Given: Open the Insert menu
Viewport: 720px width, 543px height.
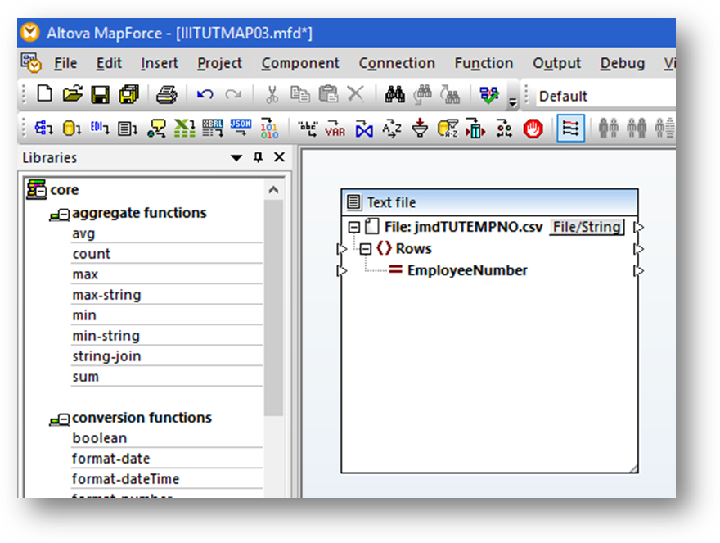Looking at the screenshot, I should pyautogui.click(x=159, y=63).
